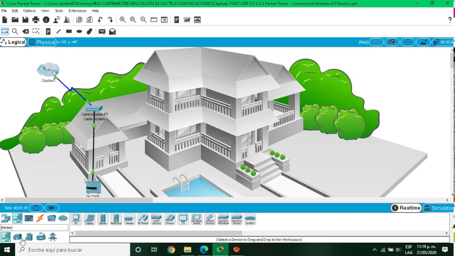The height and width of the screenshot is (256, 455).
Task: Select the Network Devices category icon
Action: (x=6, y=218)
